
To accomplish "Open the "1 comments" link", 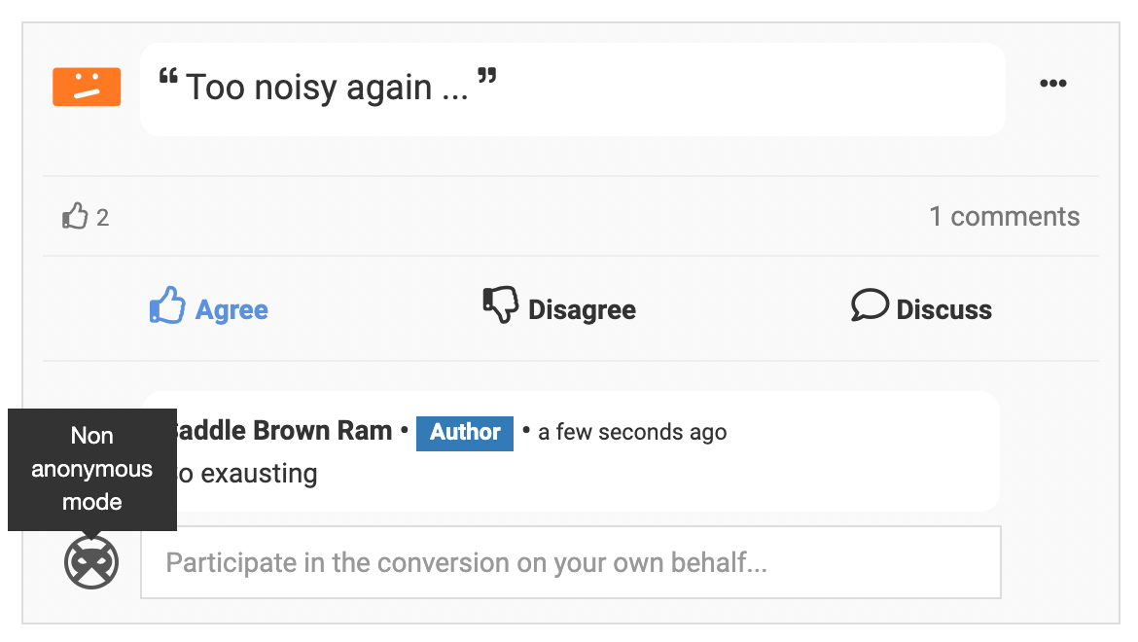I will 1004,216.
